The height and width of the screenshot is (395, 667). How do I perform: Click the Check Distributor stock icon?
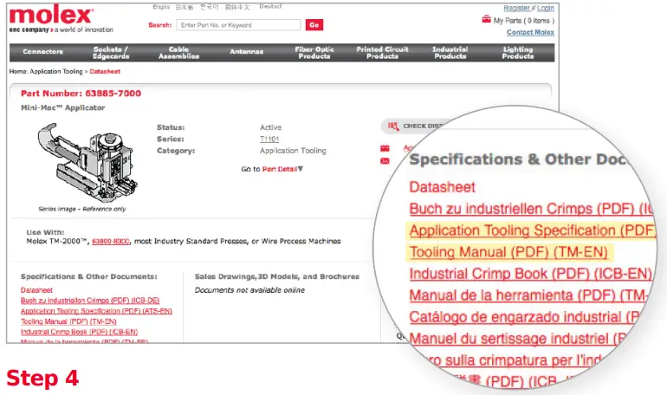point(393,126)
